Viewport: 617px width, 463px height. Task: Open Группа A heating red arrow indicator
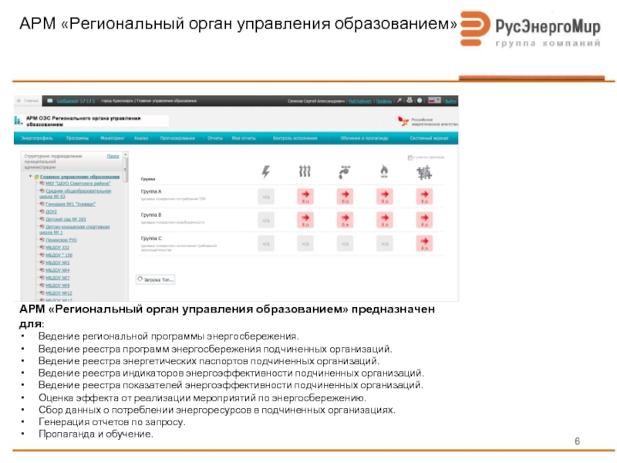coord(305,196)
